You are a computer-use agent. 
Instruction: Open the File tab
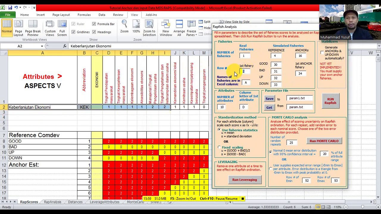point(8,15)
